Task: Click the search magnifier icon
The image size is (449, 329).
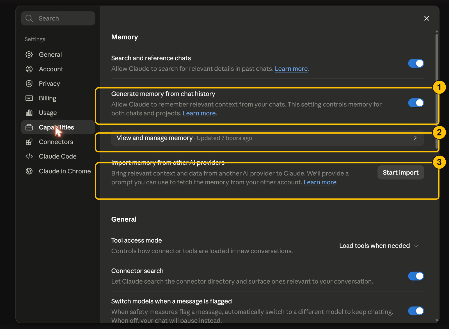Action: (29, 18)
